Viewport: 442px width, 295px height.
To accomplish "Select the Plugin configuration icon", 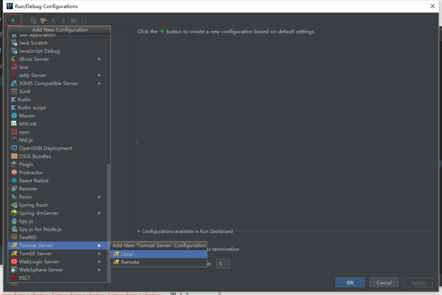I will 14,164.
